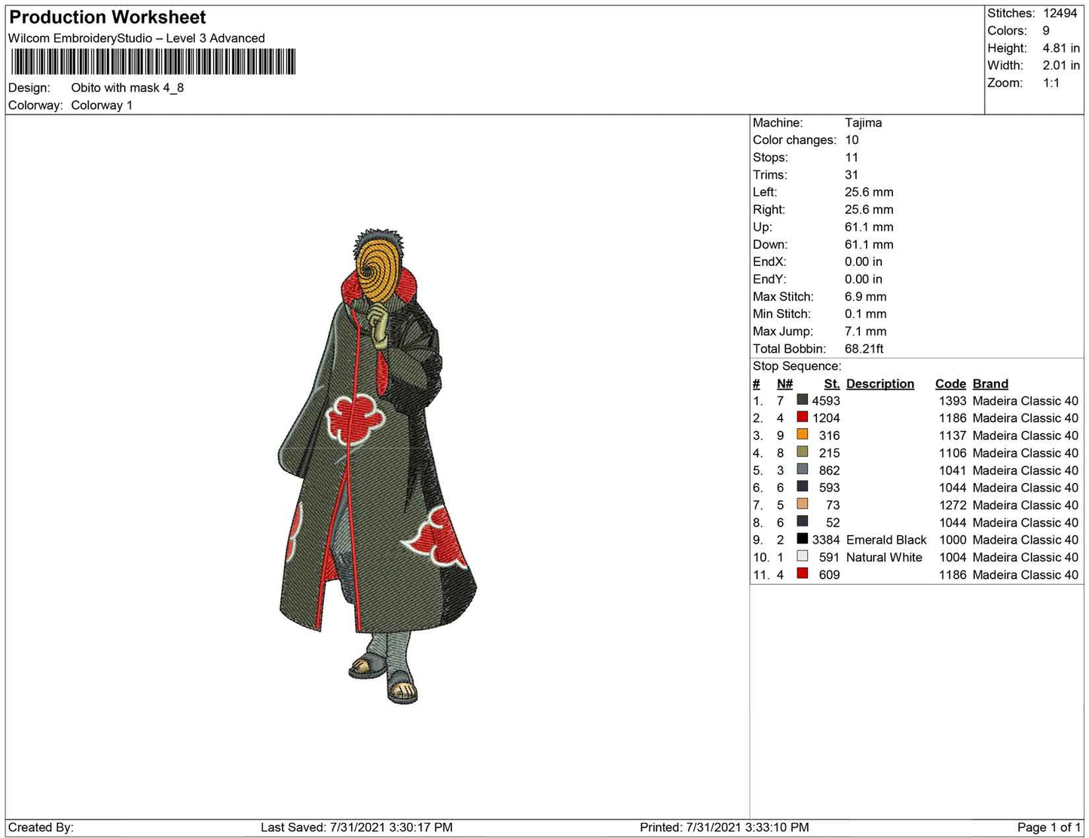
Task: Click the Min Stitch value 0.1 mm
Action: [865, 314]
